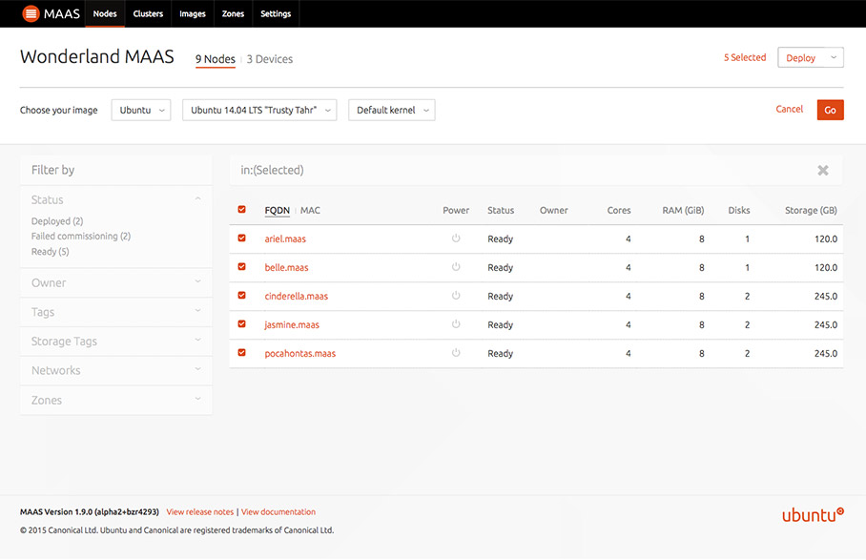
Task: Switch to the 3 Devices view
Action: (270, 59)
